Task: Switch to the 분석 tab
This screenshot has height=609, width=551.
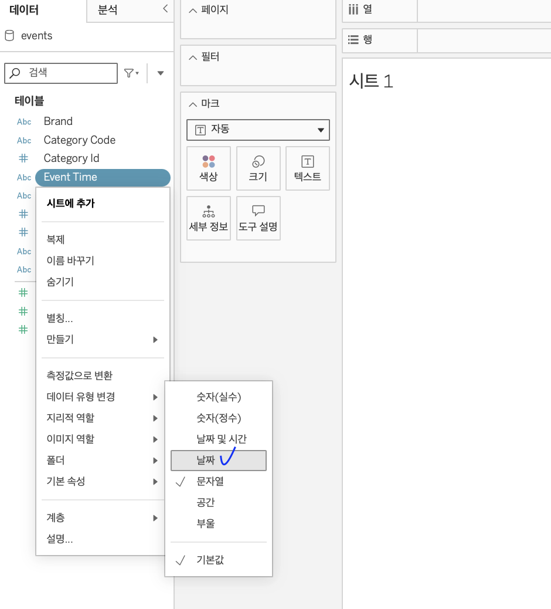Action: [107, 10]
